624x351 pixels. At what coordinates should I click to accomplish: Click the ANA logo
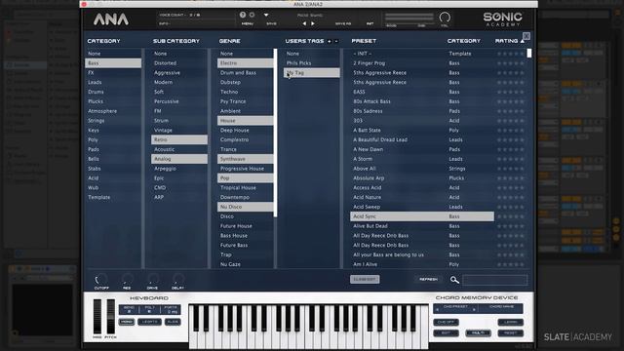click(111, 19)
